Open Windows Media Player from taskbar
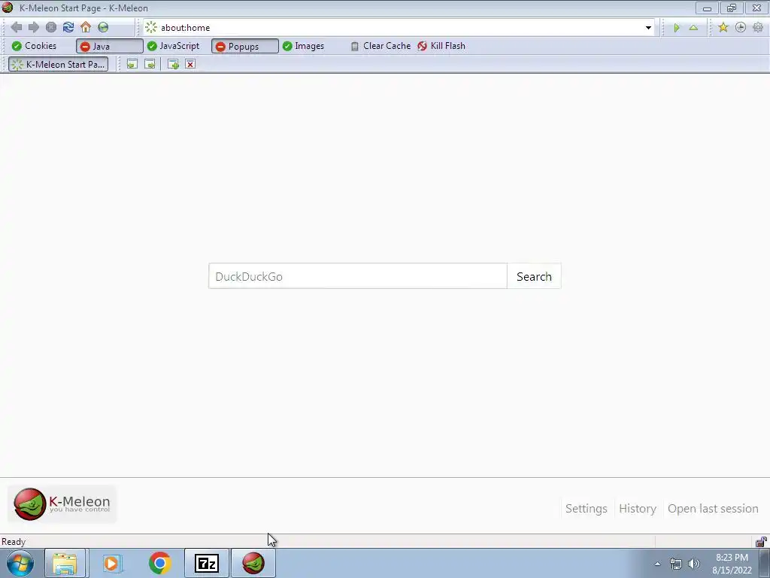The width and height of the screenshot is (770, 578). point(112,563)
